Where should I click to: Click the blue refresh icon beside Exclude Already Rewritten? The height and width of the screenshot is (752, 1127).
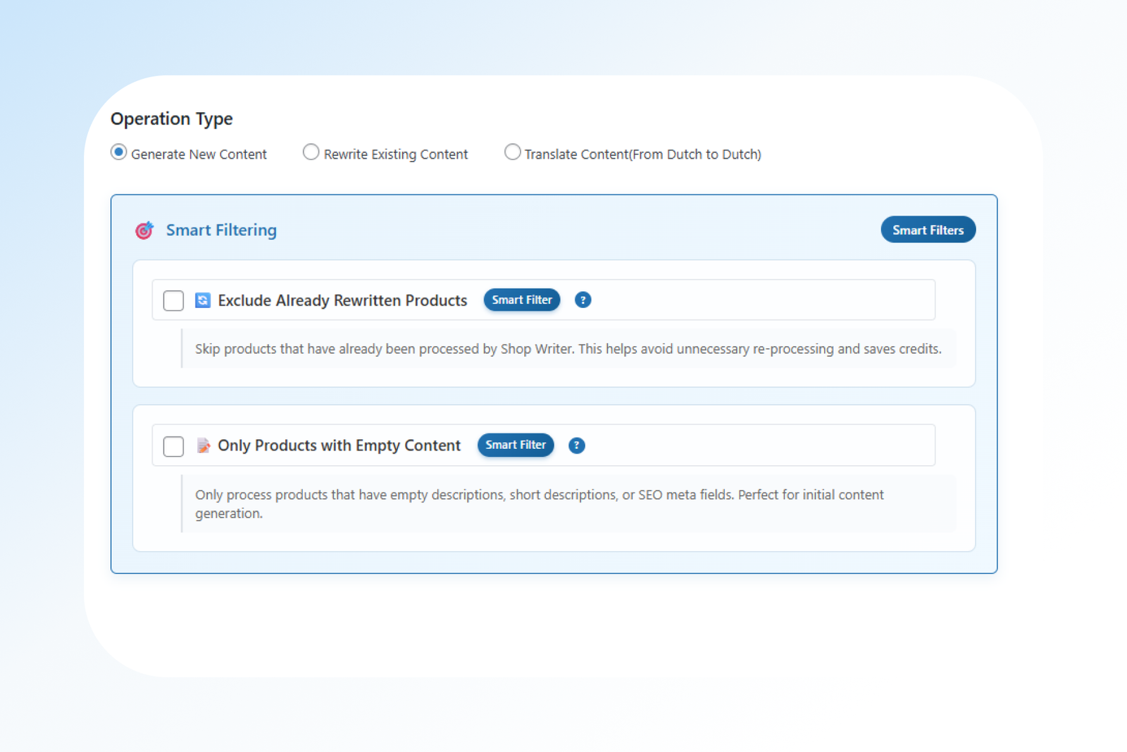(203, 301)
